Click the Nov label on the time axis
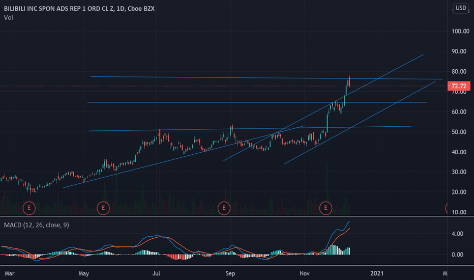The height and width of the screenshot is (280, 474). [305, 273]
